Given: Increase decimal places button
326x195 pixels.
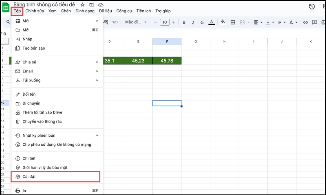Looking at the screenshot, I should (x=106, y=22).
